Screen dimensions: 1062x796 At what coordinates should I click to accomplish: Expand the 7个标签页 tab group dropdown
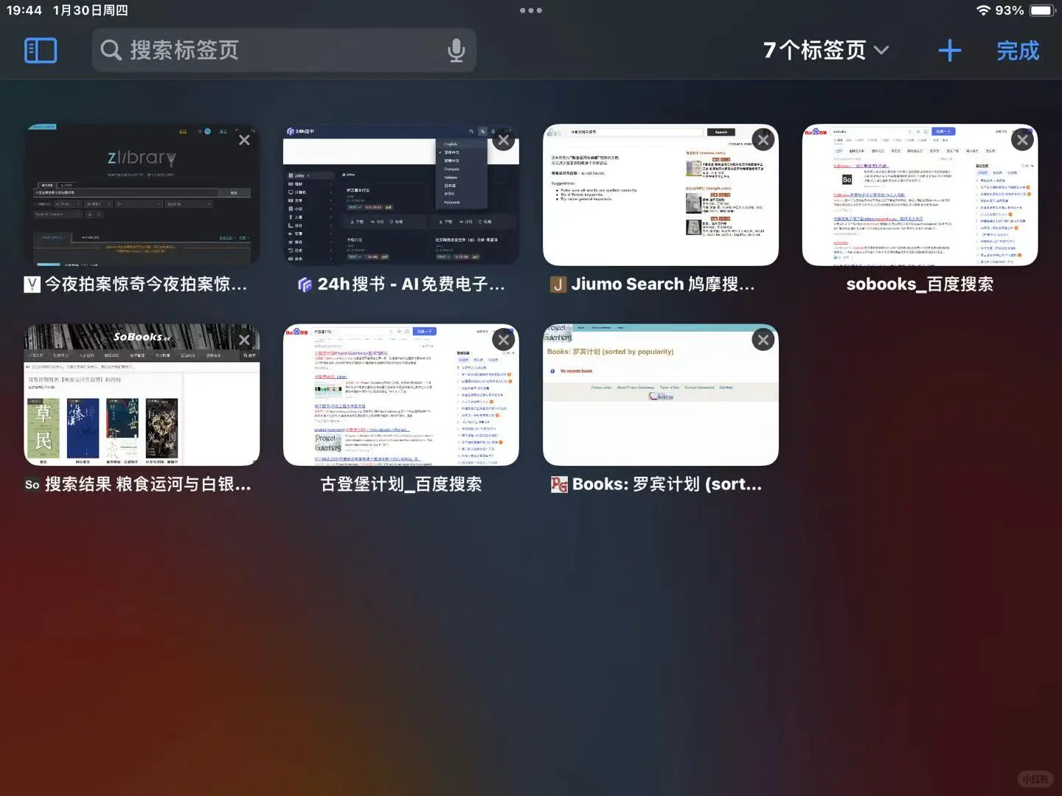coord(826,50)
